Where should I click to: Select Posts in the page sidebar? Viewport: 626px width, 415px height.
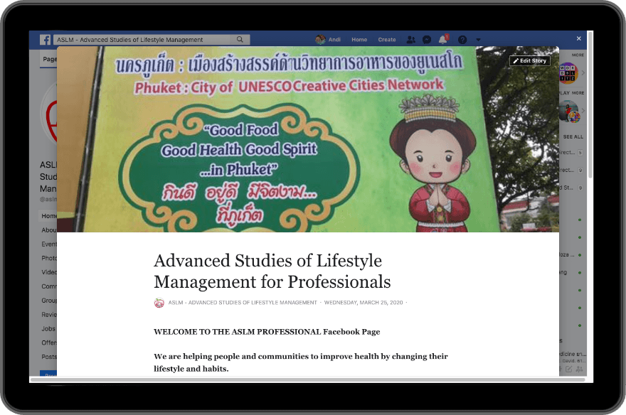[48, 357]
